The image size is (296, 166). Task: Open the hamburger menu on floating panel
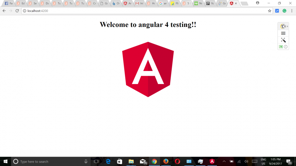tap(283, 33)
